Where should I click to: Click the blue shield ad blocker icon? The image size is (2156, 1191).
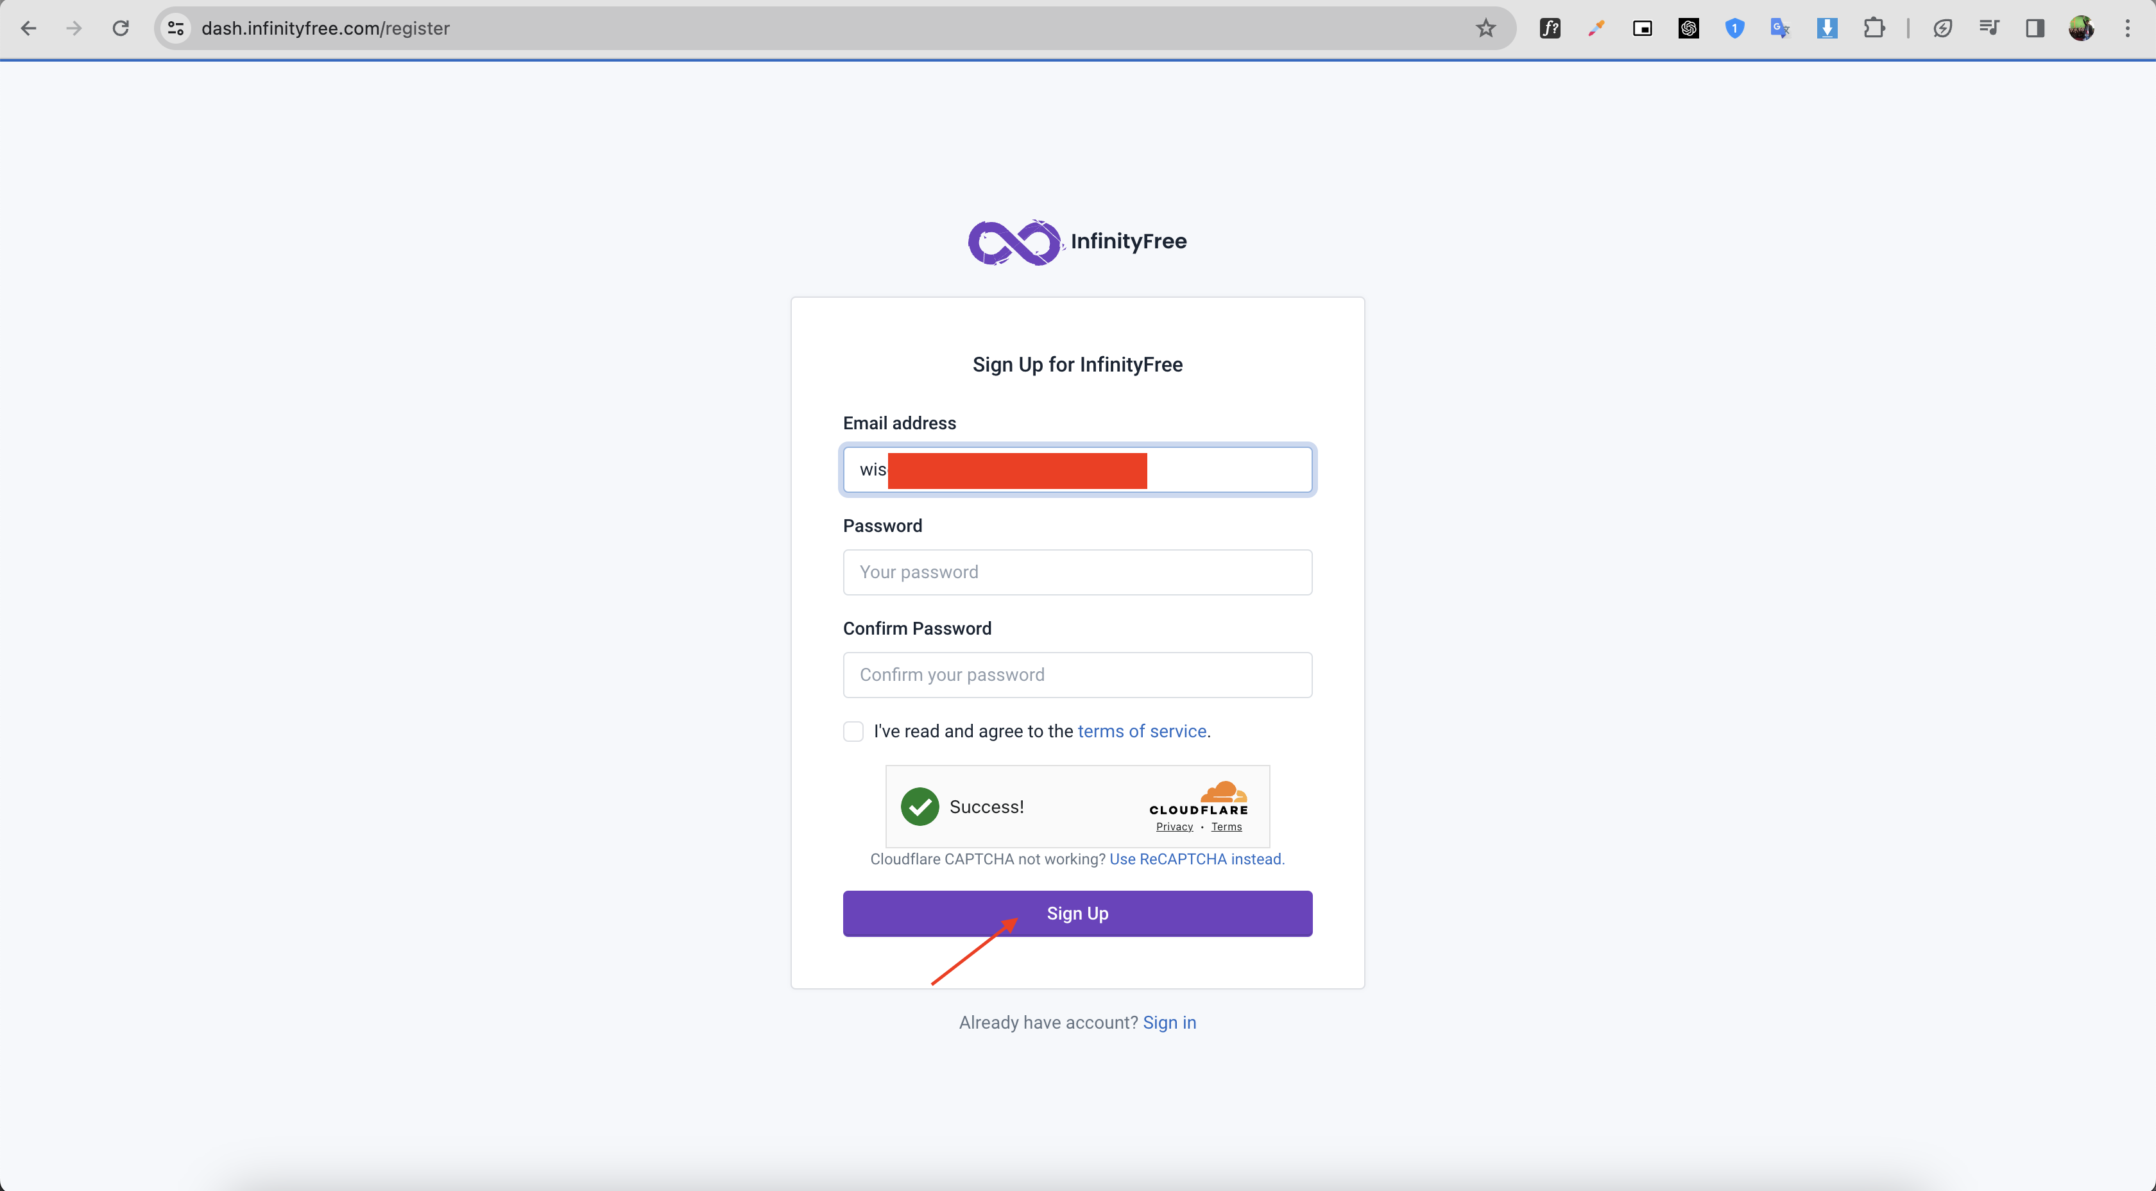tap(1734, 28)
